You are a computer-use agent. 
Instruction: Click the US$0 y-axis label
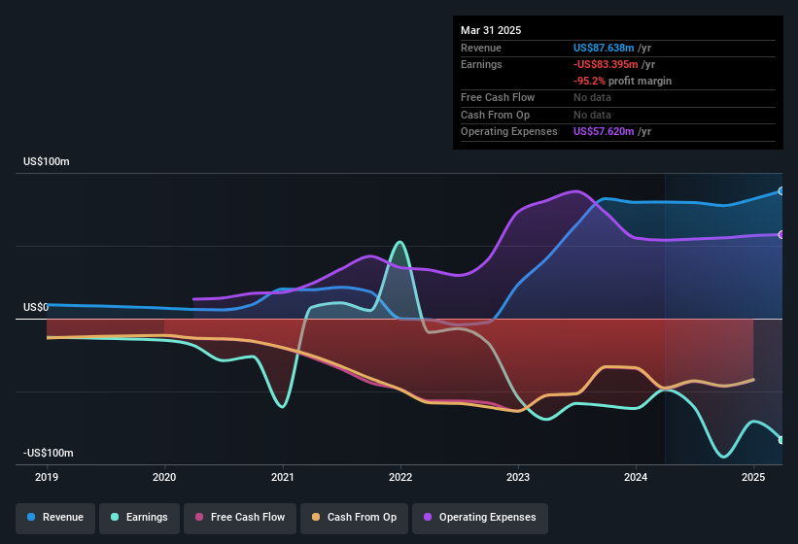pyautogui.click(x=36, y=307)
